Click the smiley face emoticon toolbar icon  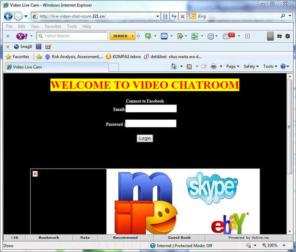(x=210, y=36)
